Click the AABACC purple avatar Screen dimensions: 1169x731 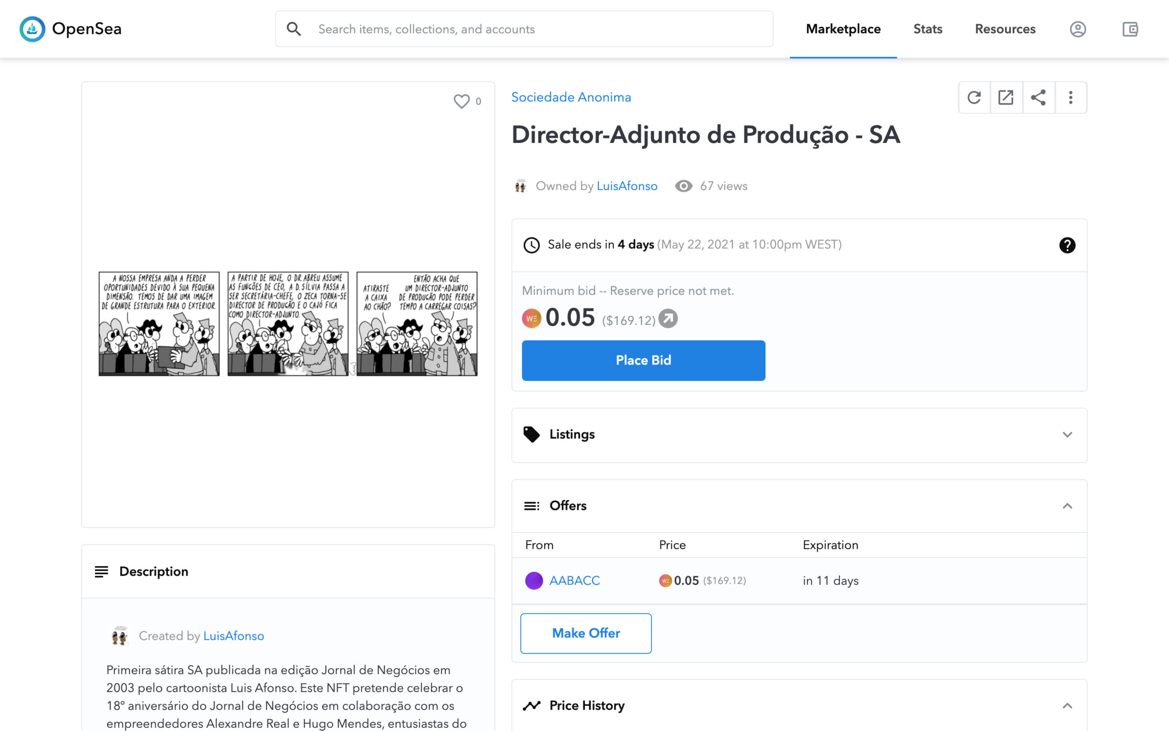click(534, 580)
